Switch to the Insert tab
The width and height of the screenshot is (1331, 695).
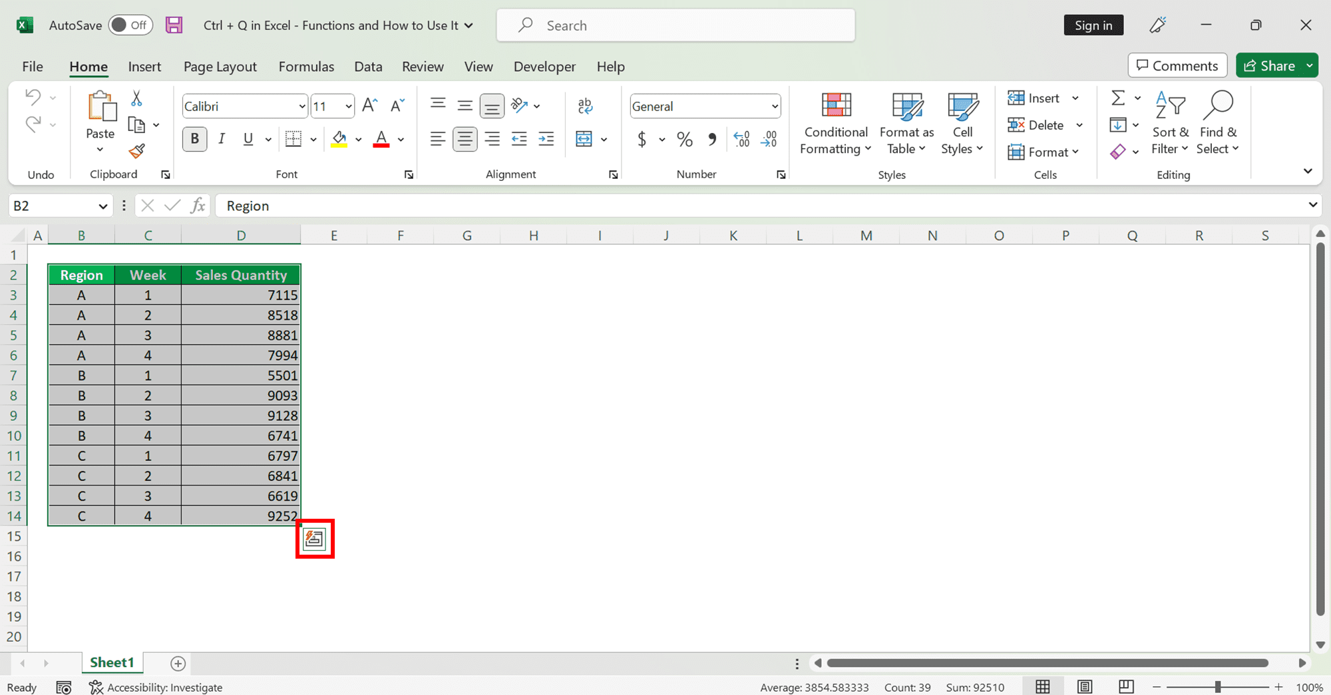[144, 67]
